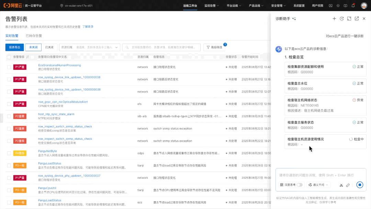Viewport: 371px width, 209px height.
Task: Click the alert ID search field
Action: [161, 47]
